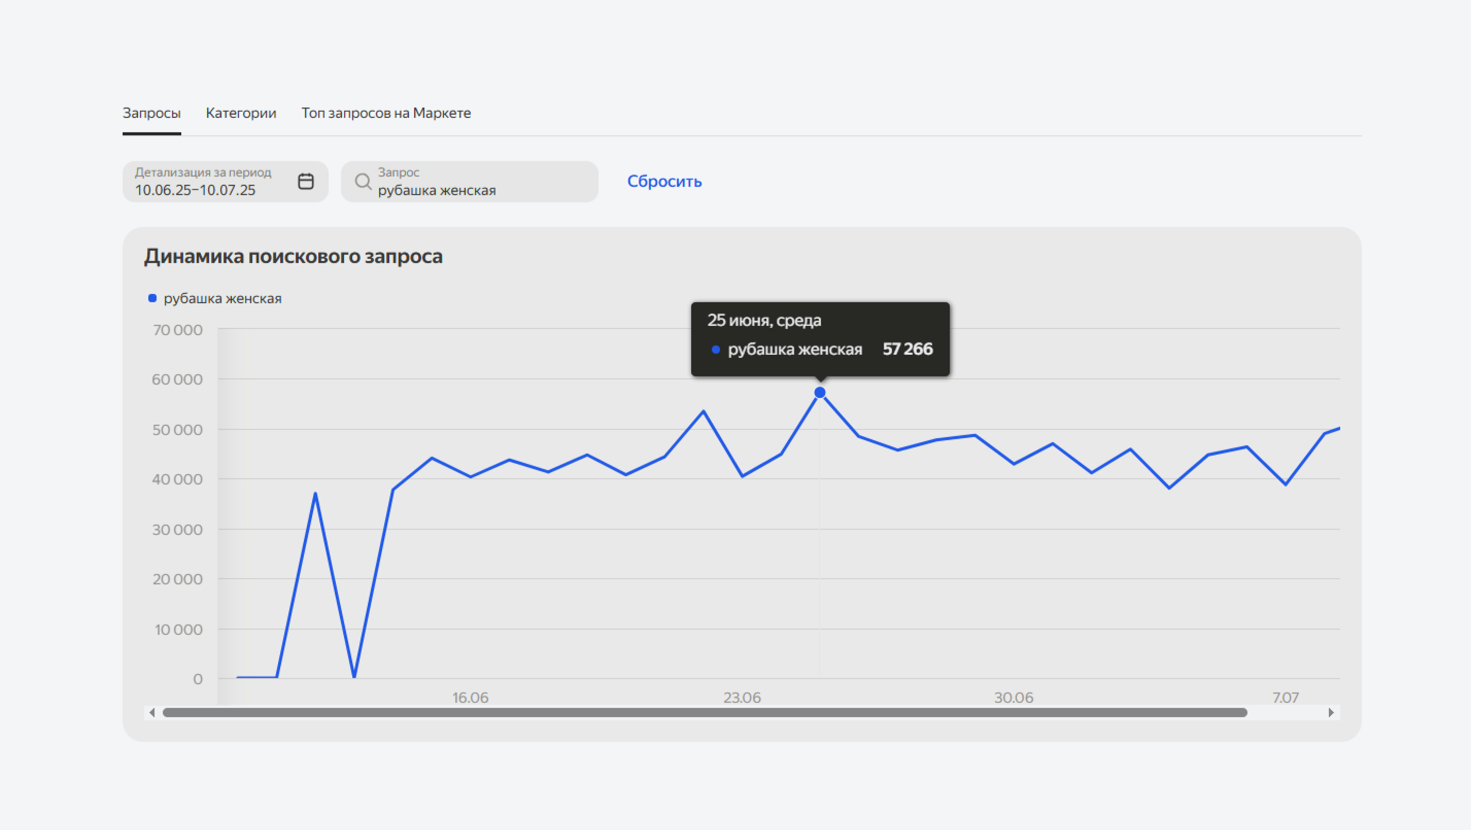Click the horizontal chart scrollbar thumb
This screenshot has width=1471, height=830.
[x=705, y=713]
